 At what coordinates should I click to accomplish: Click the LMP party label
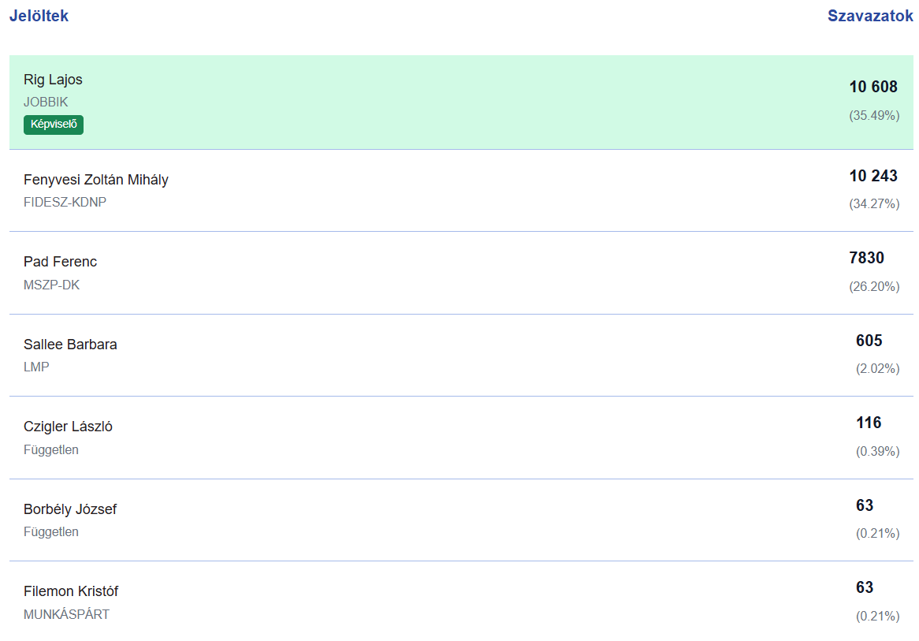36,367
